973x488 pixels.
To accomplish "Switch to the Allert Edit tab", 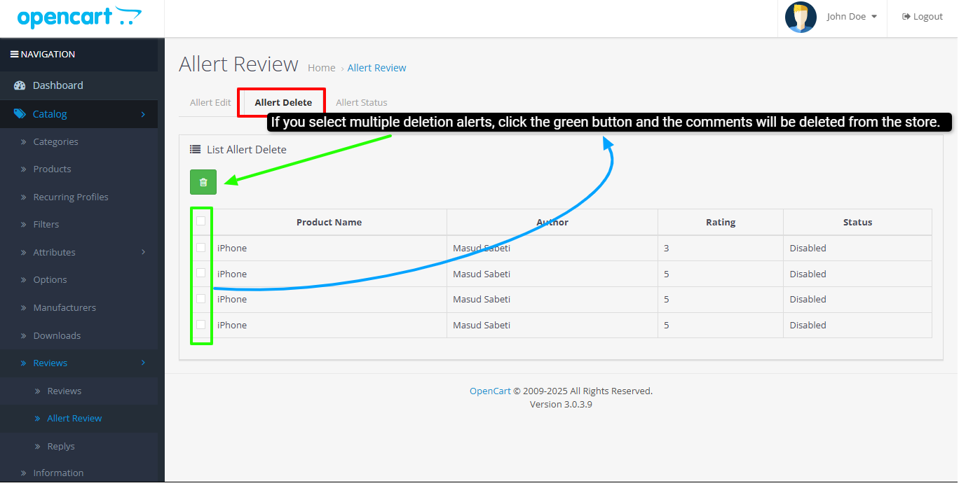I will [210, 102].
